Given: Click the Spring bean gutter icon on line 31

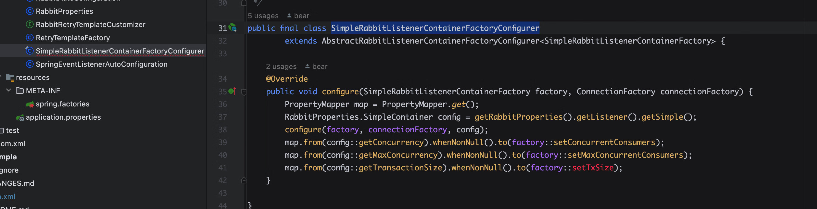Looking at the screenshot, I should tap(233, 28).
